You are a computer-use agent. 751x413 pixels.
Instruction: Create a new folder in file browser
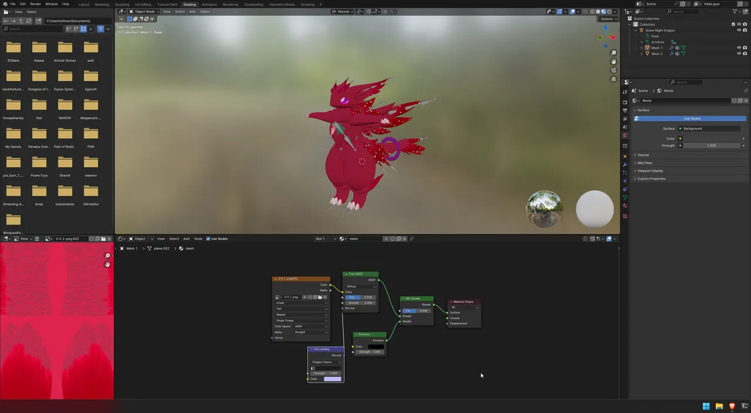[39, 21]
